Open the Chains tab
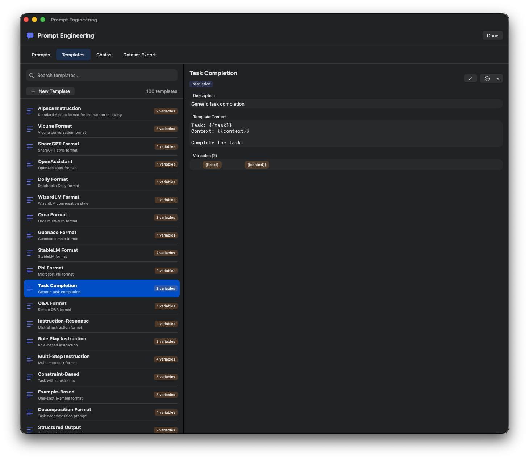 (104, 55)
